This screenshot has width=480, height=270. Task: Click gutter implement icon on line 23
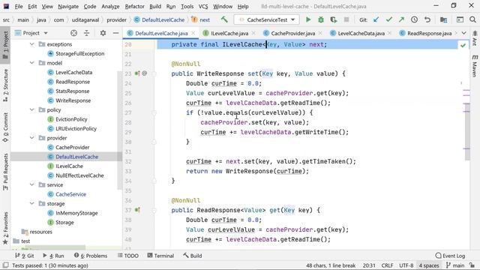coord(137,73)
